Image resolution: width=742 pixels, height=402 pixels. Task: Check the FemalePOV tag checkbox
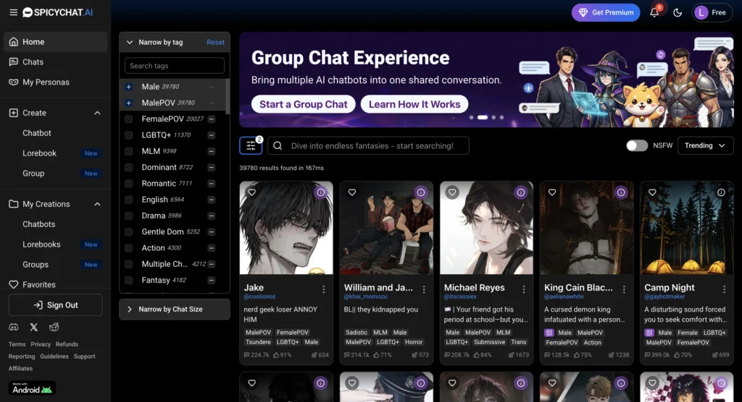pos(129,119)
